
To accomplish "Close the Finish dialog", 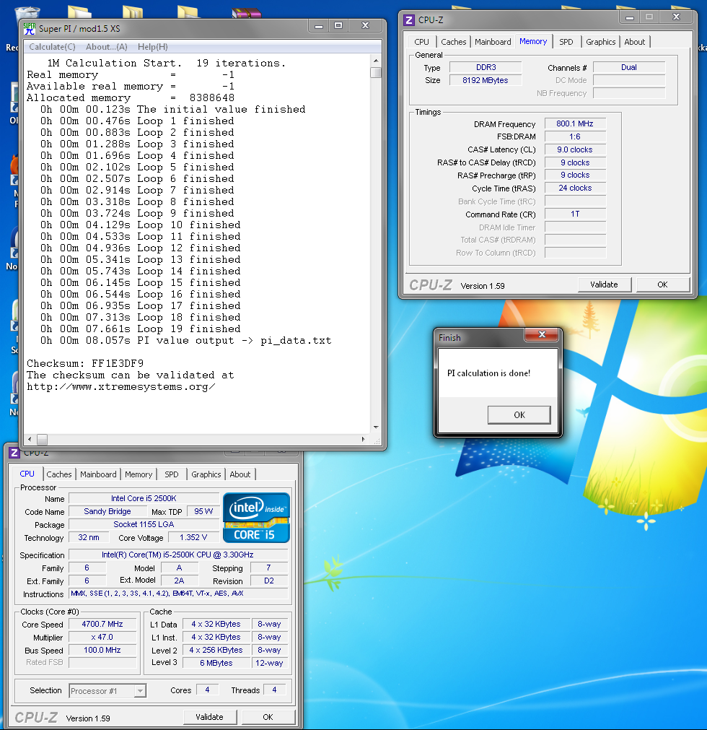I will pos(542,334).
